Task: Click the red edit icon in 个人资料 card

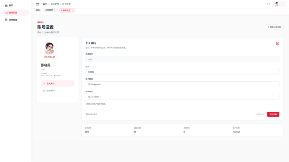Action: tap(277, 43)
